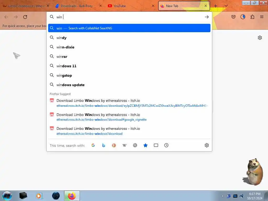Image resolution: width=268 pixels, height=201 pixels.
Task: Choose the 'wingstop' suggestion
Action: (x=129, y=75)
